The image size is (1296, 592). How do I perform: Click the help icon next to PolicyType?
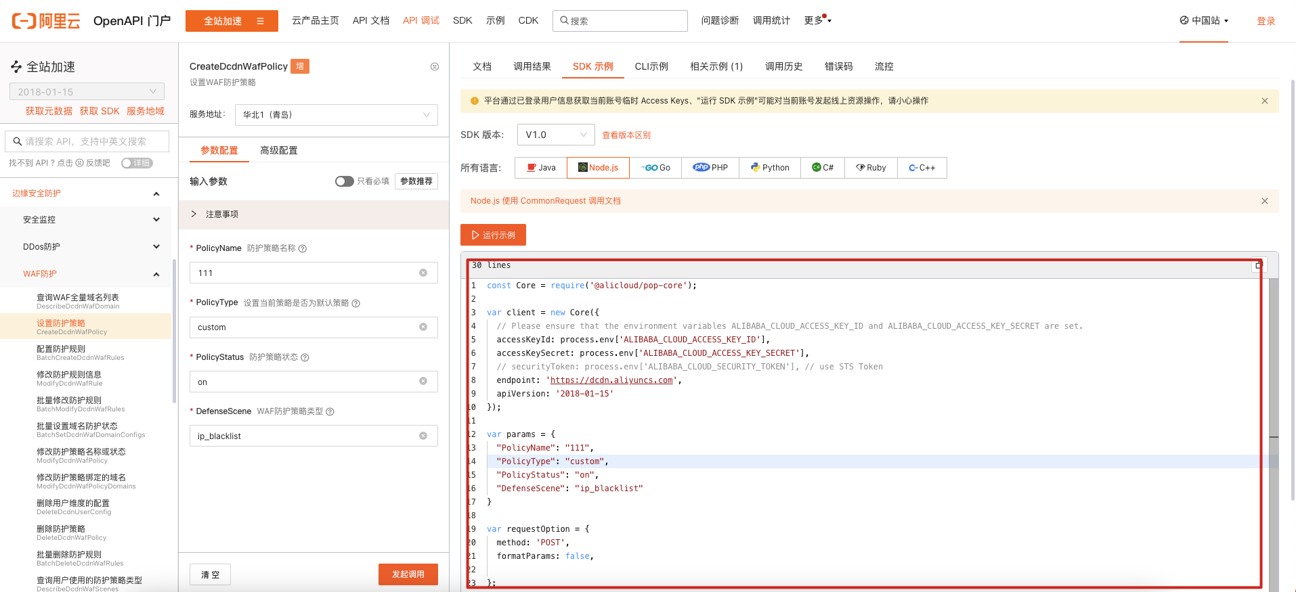pos(356,303)
